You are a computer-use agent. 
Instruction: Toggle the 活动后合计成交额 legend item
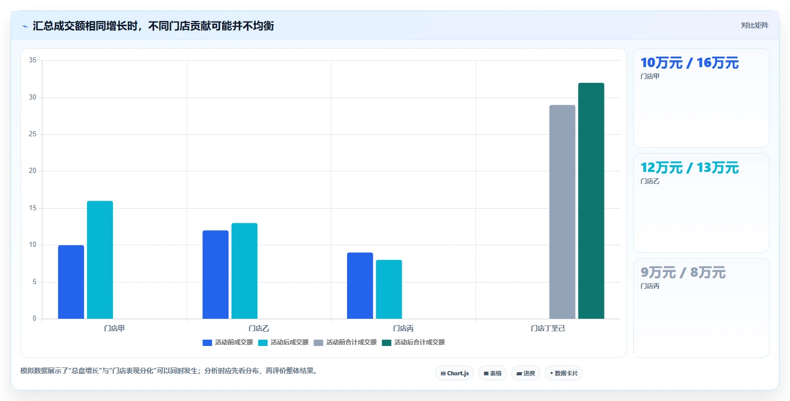point(413,342)
